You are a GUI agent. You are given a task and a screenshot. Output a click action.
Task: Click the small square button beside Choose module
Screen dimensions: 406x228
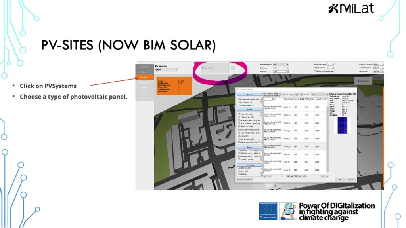pyautogui.click(x=233, y=68)
